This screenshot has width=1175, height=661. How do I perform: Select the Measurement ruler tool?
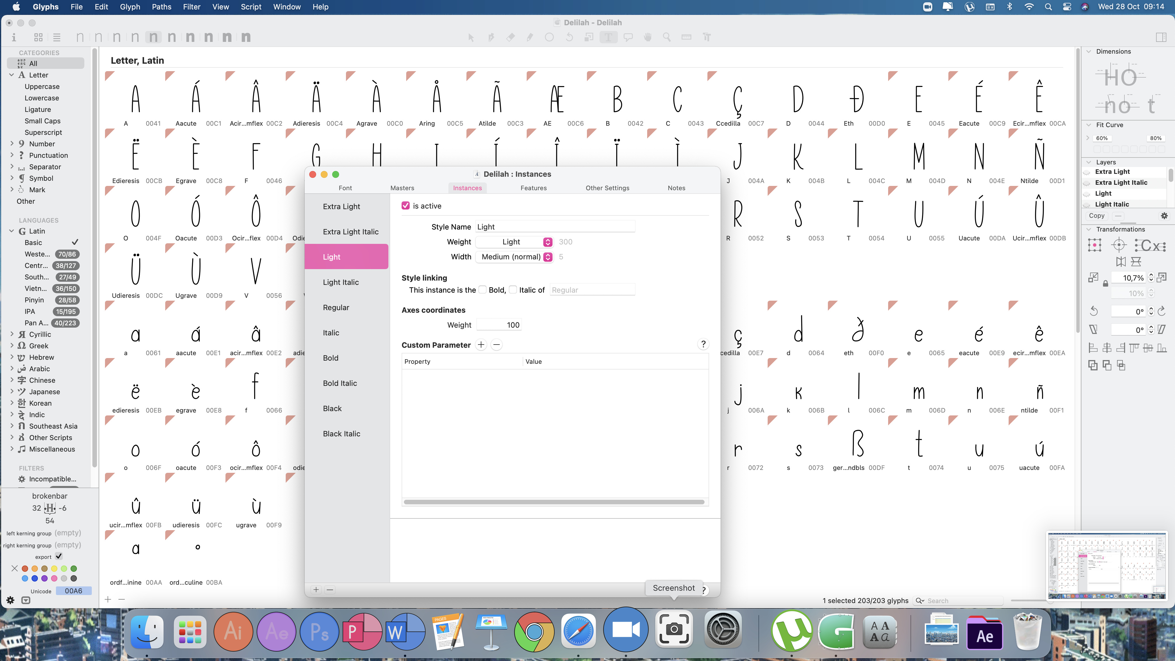(x=686, y=37)
